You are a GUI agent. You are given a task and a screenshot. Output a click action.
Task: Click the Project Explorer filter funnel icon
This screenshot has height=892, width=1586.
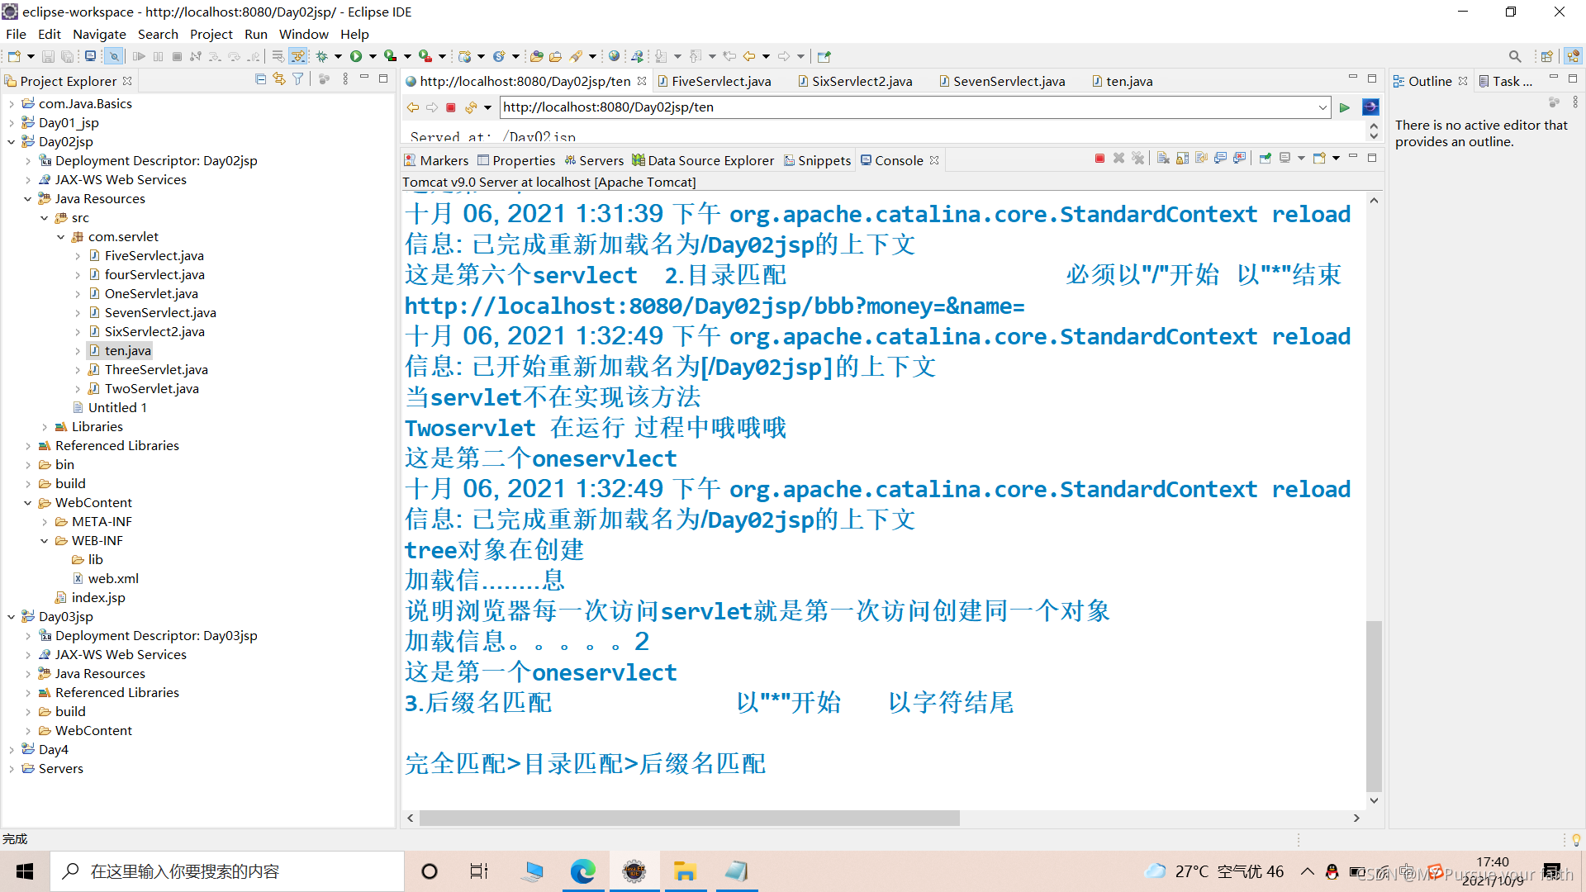click(297, 79)
